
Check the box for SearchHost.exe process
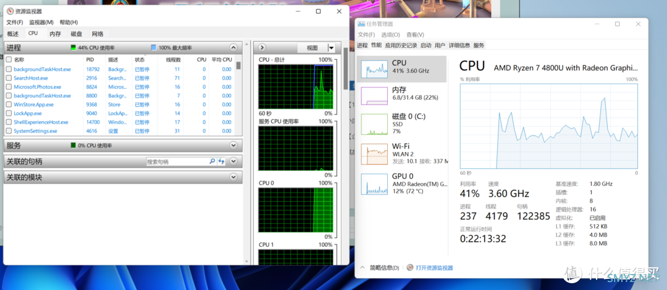tap(9, 78)
